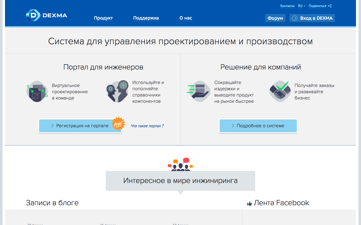The image size is (361, 225).
Task: Click the circled arrow inside Вход в DEXMA
Action: coord(295,18)
